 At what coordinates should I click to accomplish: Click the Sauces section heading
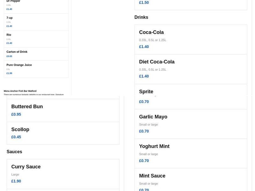click(14, 152)
